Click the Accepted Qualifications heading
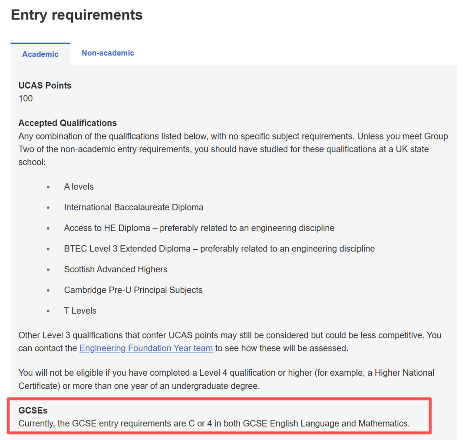The width and height of the screenshot is (469, 440). pos(68,123)
